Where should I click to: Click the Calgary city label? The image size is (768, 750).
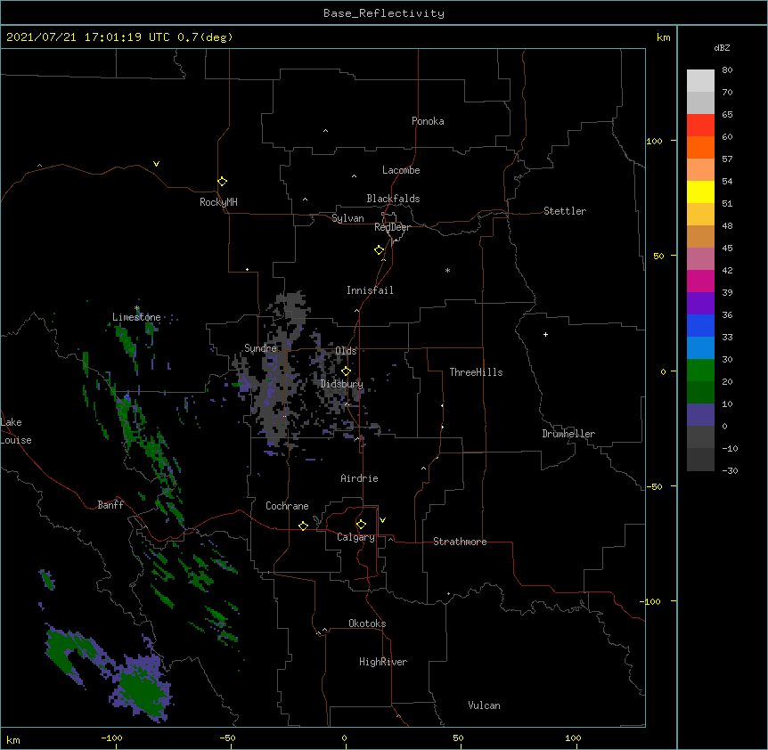(356, 537)
